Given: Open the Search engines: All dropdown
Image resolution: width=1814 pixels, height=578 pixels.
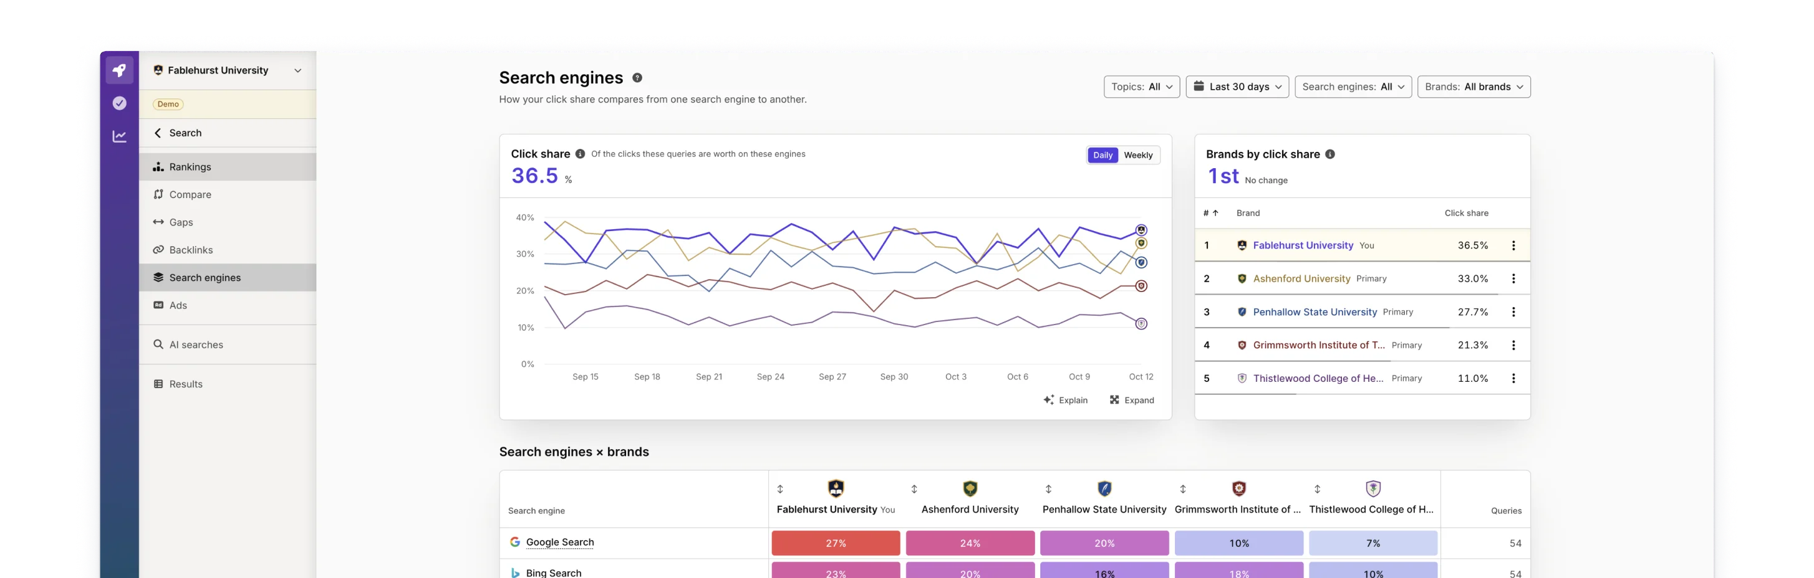Looking at the screenshot, I should (1353, 87).
